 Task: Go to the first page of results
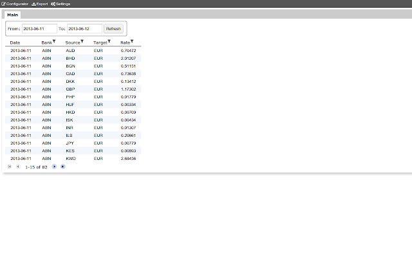tap(10, 166)
